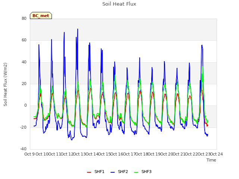Toggle the SHF3 legend entry
239x179 pixels.
pyautogui.click(x=143, y=172)
